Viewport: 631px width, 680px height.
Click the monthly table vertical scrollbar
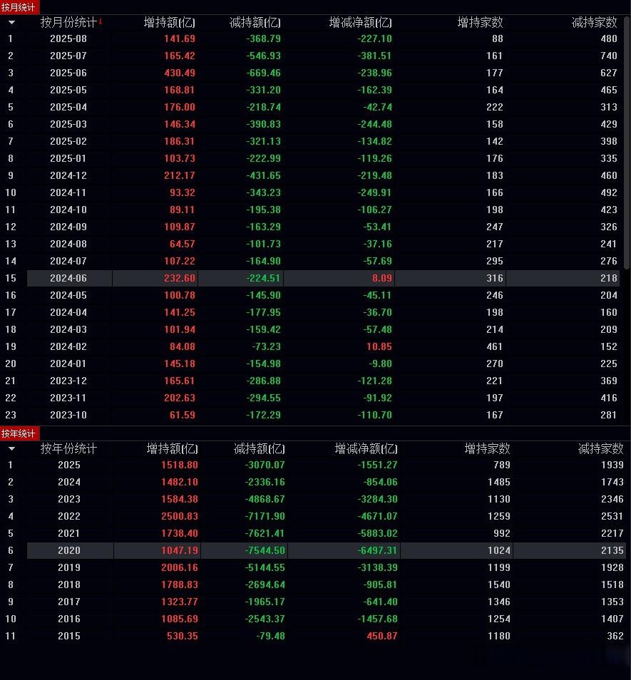[x=627, y=143]
